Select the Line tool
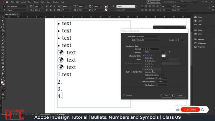The image size is (215, 121). click(x=3, y=37)
